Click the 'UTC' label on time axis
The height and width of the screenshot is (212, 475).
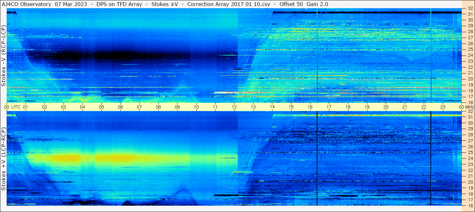click(16, 107)
